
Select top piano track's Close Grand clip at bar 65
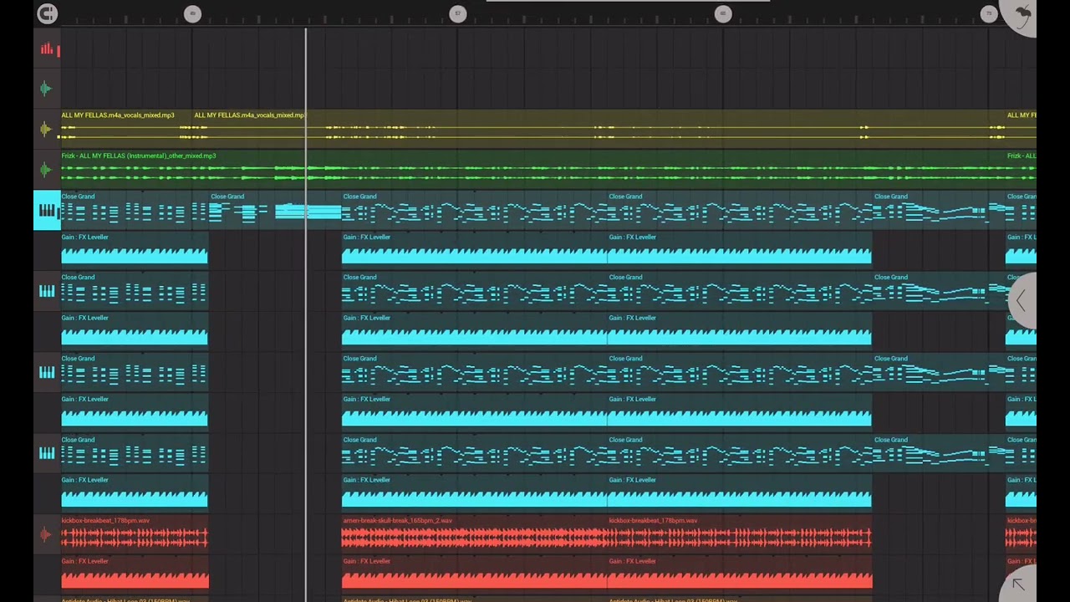740,210
